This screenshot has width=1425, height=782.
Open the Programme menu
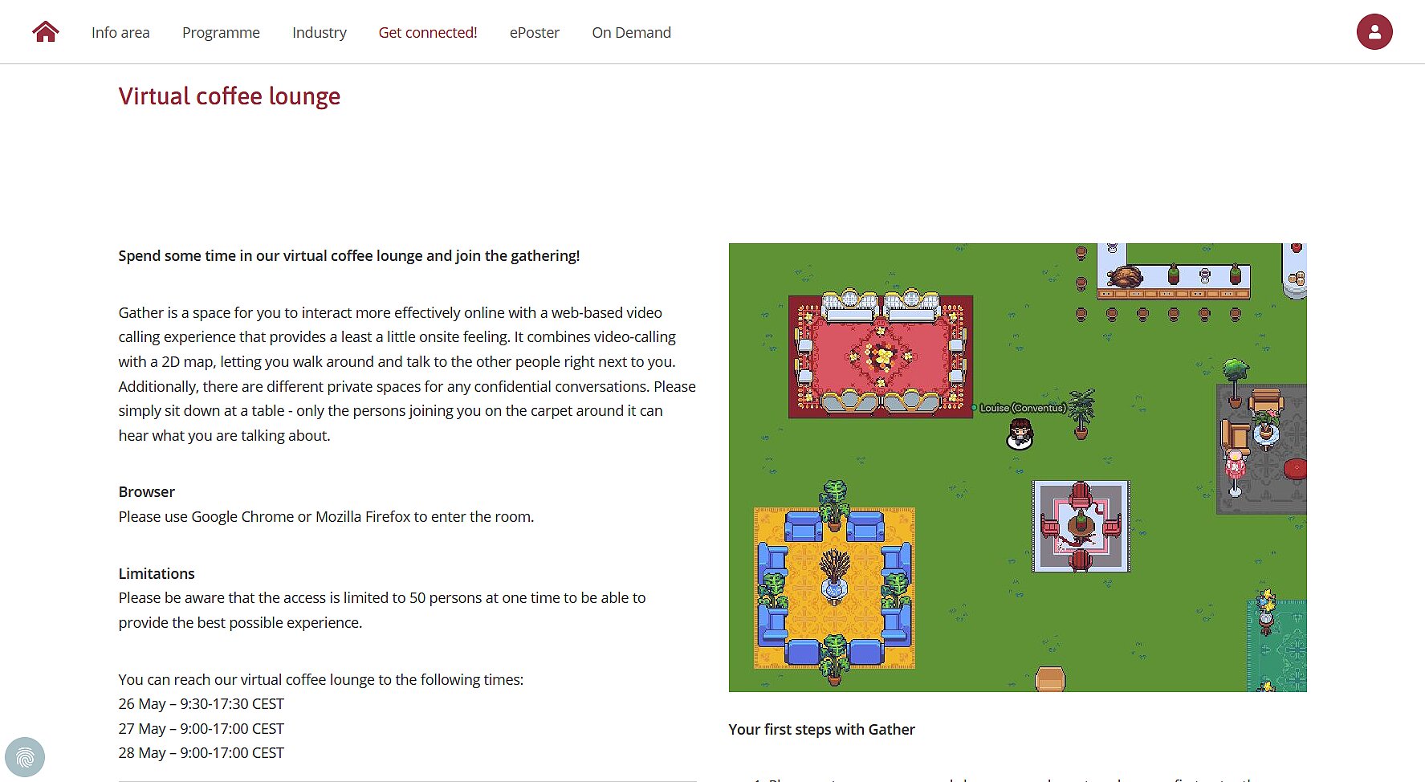221,32
